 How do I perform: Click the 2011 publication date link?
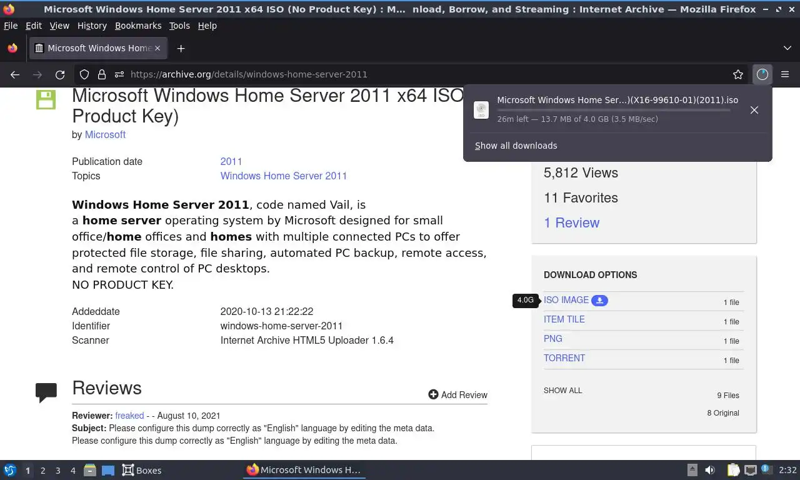pyautogui.click(x=231, y=161)
